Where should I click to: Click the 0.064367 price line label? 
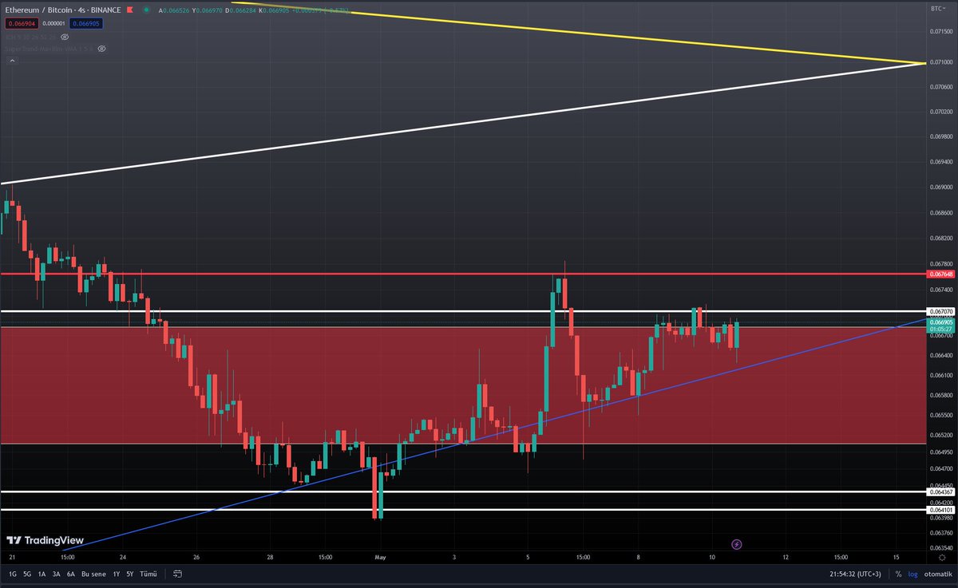[941, 492]
